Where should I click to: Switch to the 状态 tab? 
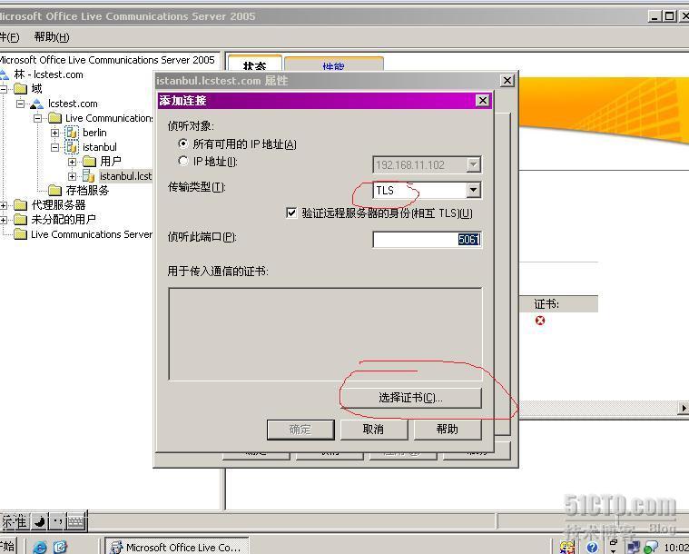(x=255, y=64)
